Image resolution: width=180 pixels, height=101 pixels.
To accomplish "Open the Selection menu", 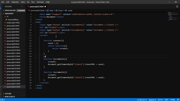I will pos(15,2).
